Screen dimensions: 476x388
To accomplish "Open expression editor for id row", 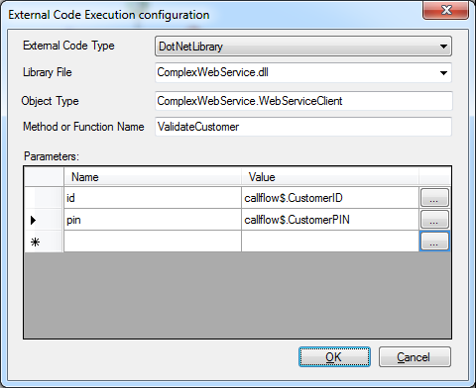I will pyautogui.click(x=434, y=198).
